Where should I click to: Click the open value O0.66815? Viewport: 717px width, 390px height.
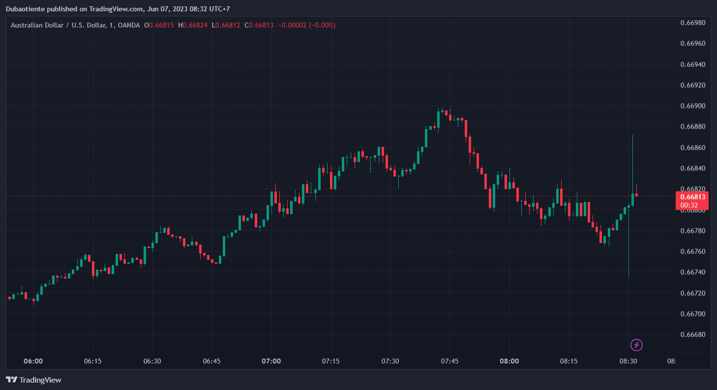[159, 25]
